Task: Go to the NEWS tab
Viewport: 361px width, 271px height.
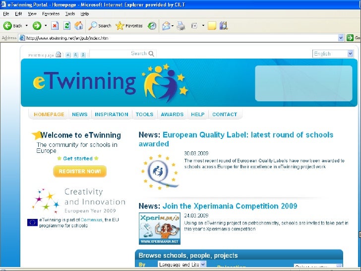Action: [80, 115]
